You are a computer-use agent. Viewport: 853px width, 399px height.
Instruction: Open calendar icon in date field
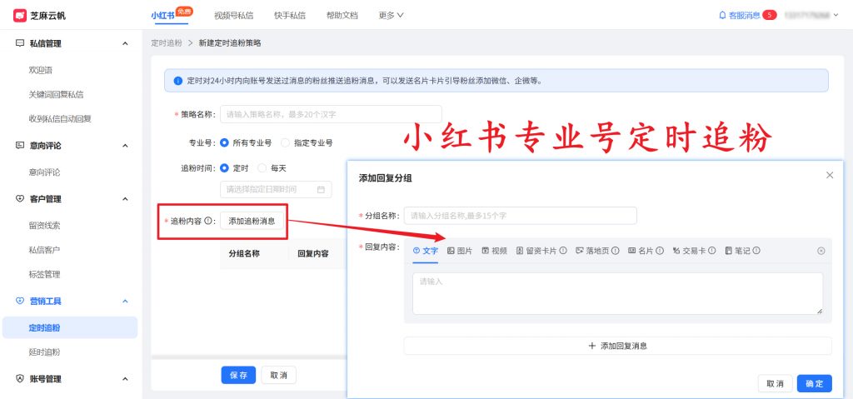(x=321, y=189)
